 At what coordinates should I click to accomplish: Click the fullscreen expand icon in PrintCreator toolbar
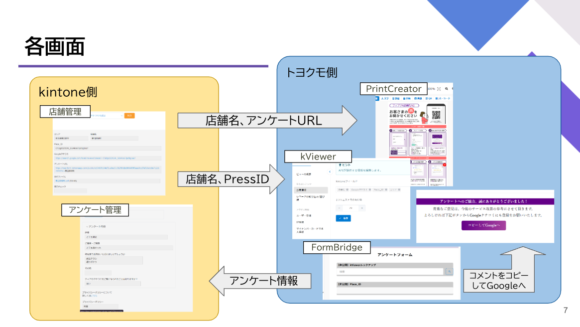439,89
